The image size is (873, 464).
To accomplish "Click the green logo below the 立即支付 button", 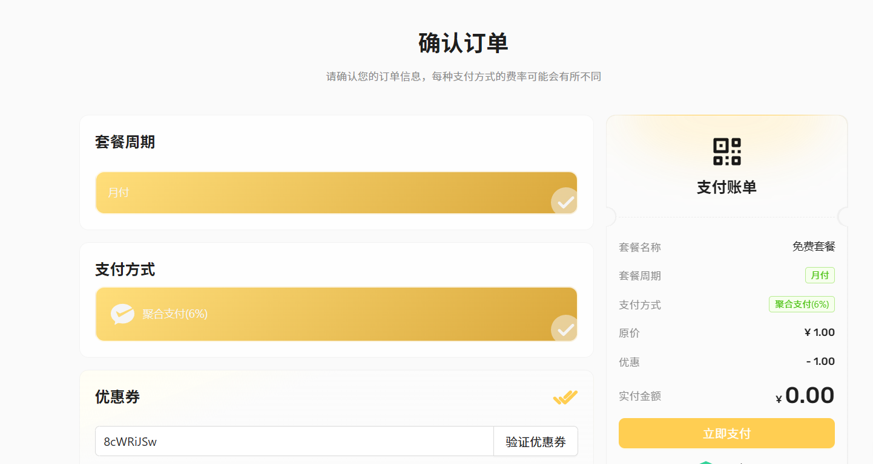I will click(707, 461).
